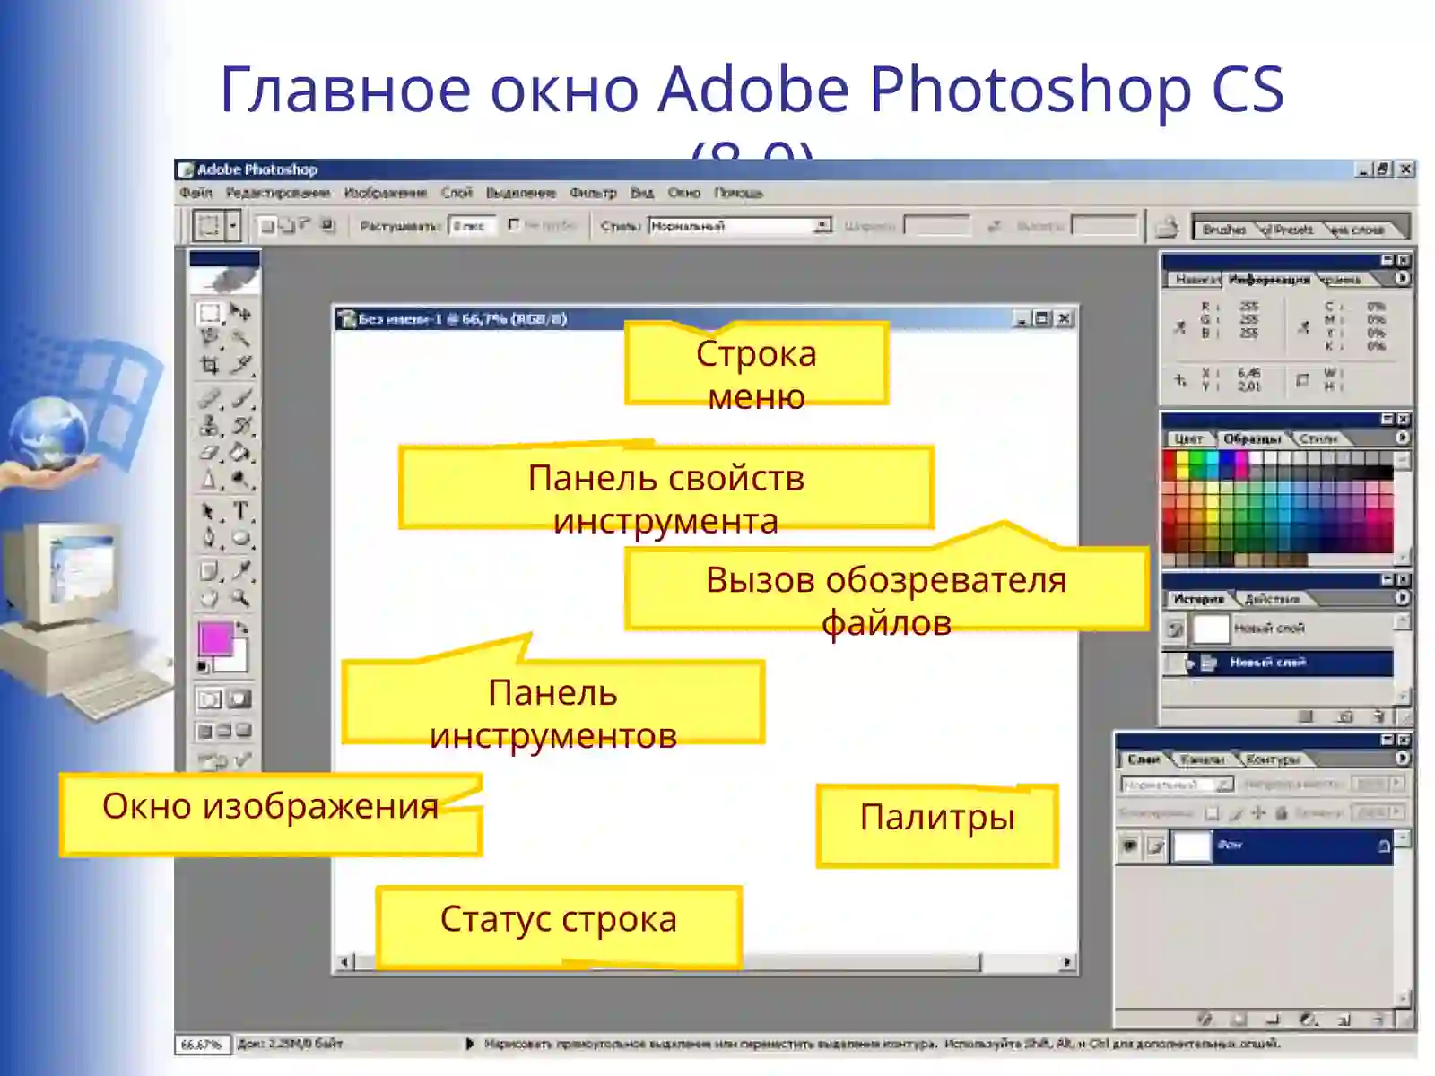Select the Ellipse shape tool
The width and height of the screenshot is (1435, 1076).
tap(240, 538)
